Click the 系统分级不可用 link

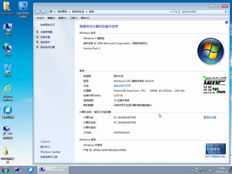click(x=122, y=86)
